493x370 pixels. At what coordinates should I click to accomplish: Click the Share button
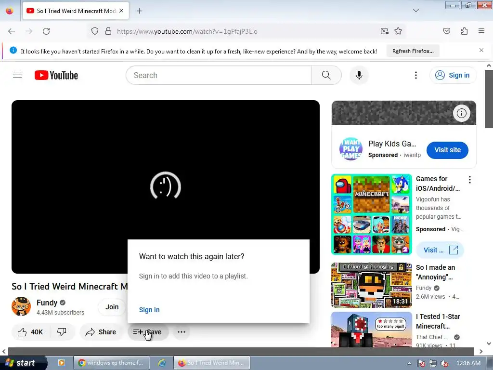click(x=101, y=332)
